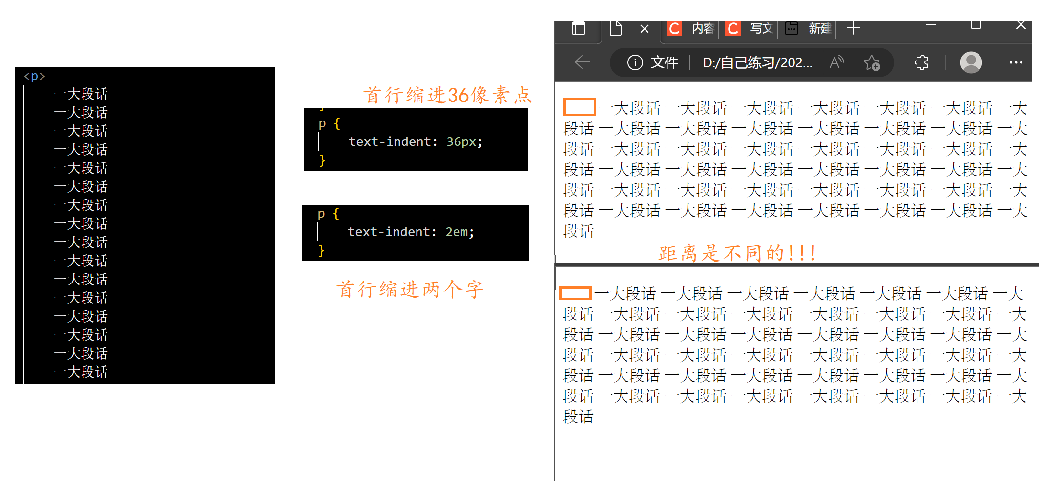The image size is (1042, 485).
Task: View site information via the info icon
Action: 635,62
